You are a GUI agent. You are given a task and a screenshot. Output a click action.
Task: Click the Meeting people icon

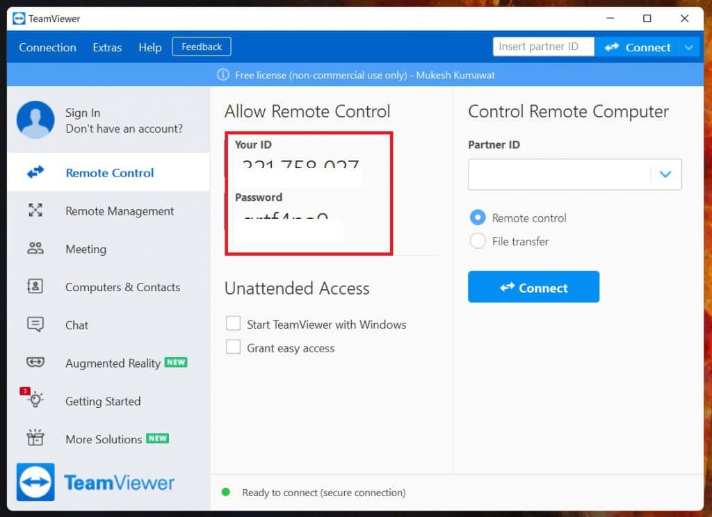point(35,248)
